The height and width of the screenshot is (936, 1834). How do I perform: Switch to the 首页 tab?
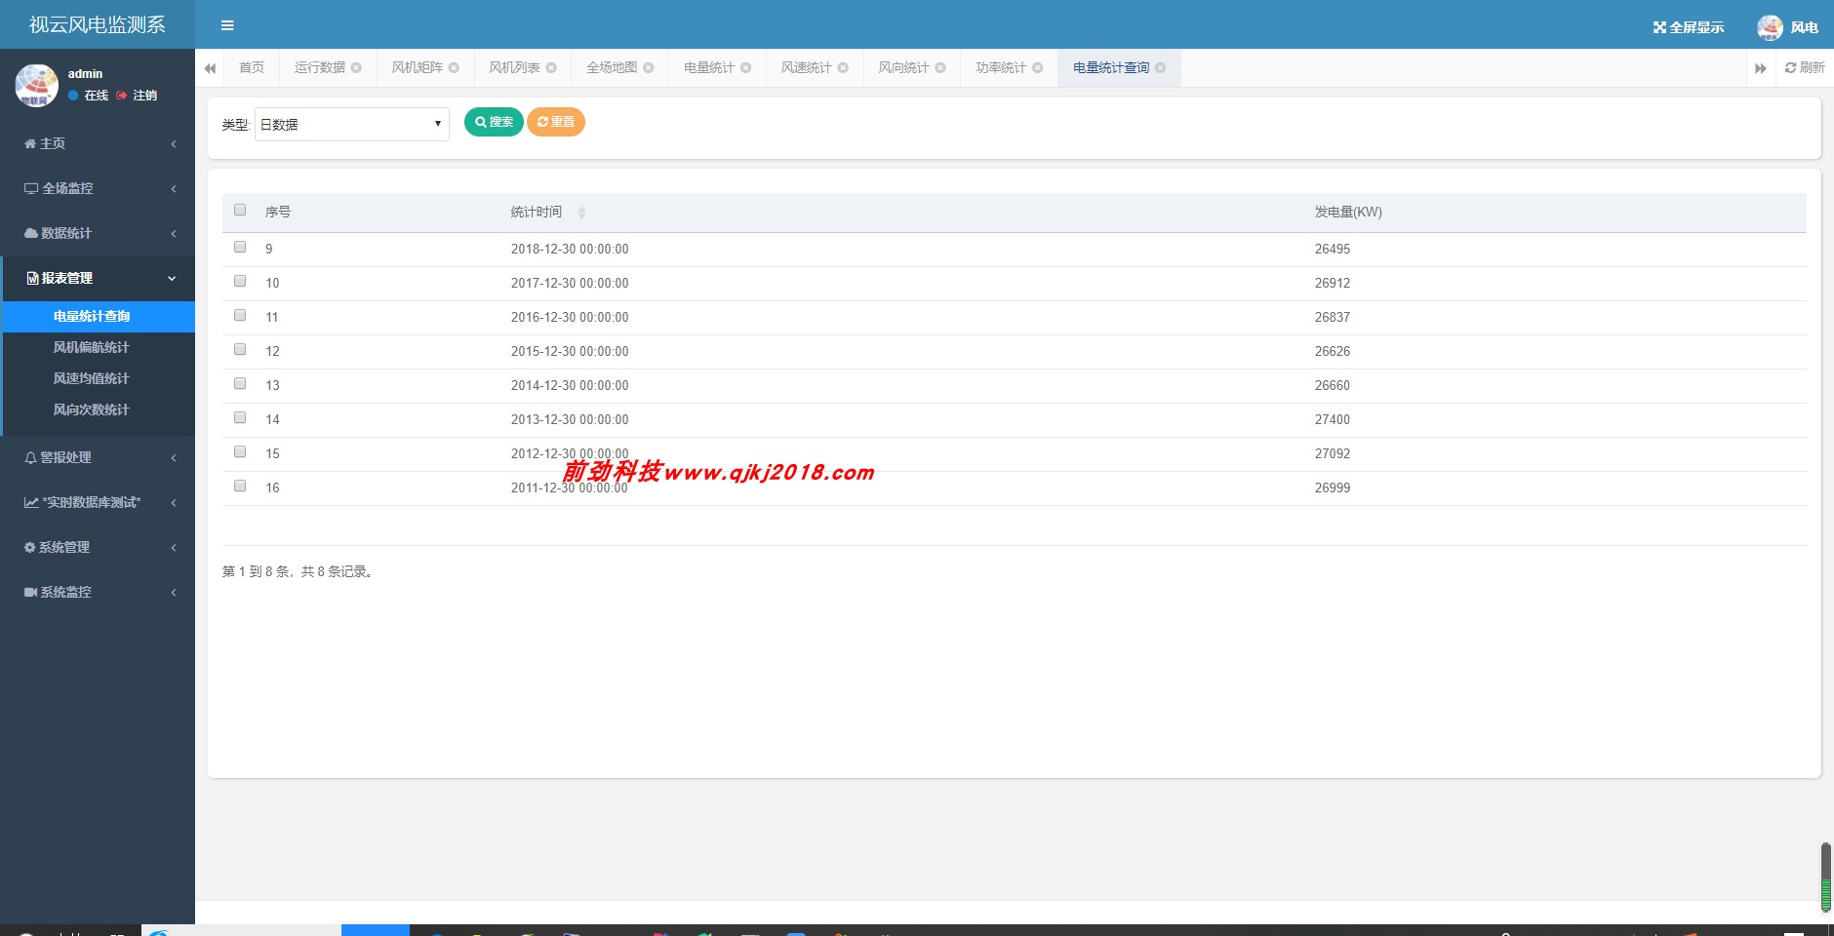[x=251, y=67]
